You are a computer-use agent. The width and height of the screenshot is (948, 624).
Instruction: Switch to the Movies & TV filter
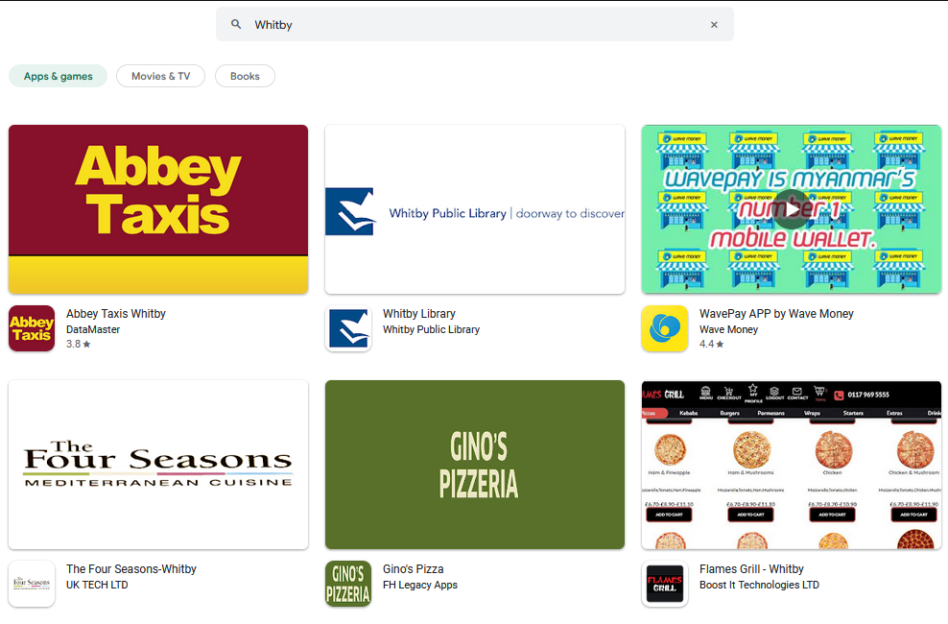tap(161, 76)
